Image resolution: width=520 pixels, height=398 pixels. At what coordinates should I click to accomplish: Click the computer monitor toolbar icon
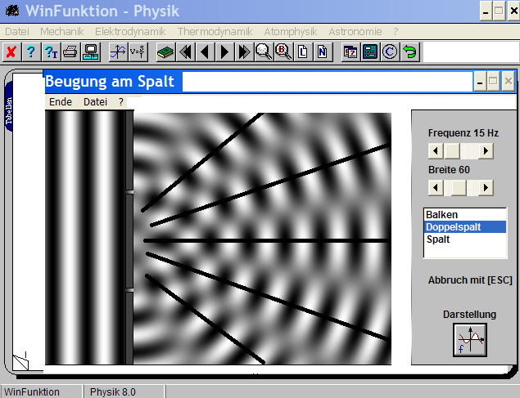point(90,52)
